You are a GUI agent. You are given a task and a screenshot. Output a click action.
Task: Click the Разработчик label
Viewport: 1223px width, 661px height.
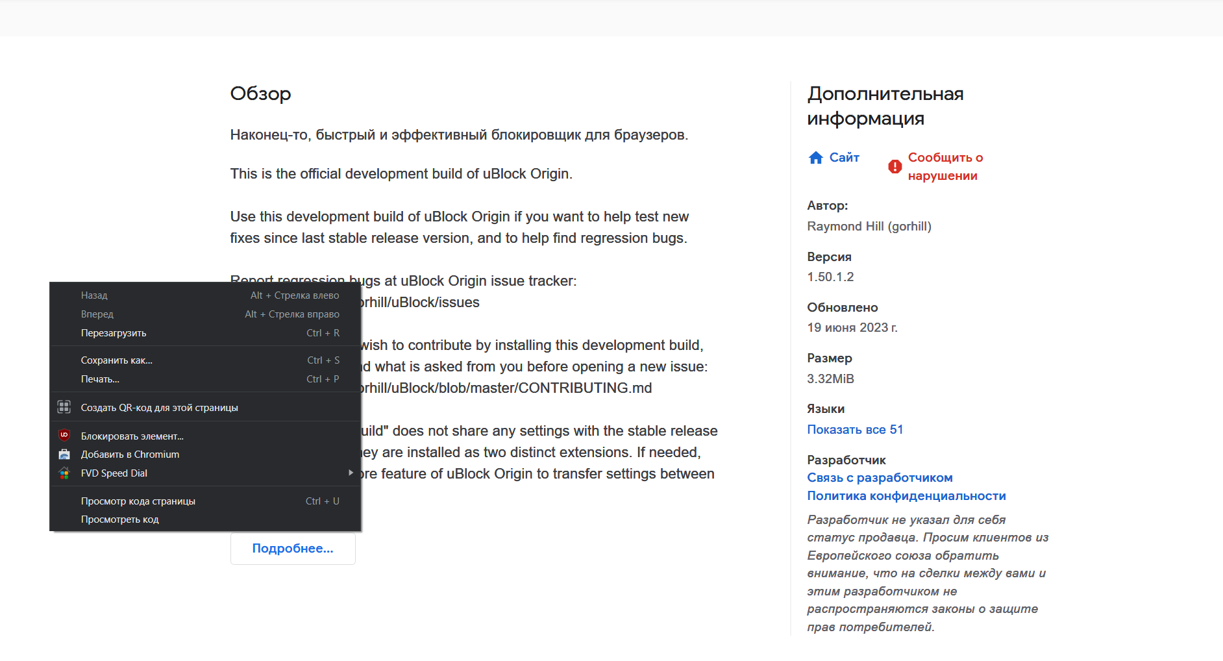tap(846, 460)
